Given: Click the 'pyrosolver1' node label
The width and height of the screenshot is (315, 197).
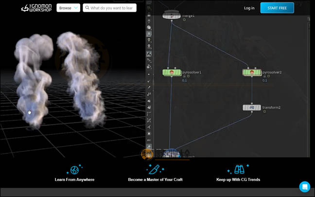Looking at the screenshot, I should click(x=192, y=72).
